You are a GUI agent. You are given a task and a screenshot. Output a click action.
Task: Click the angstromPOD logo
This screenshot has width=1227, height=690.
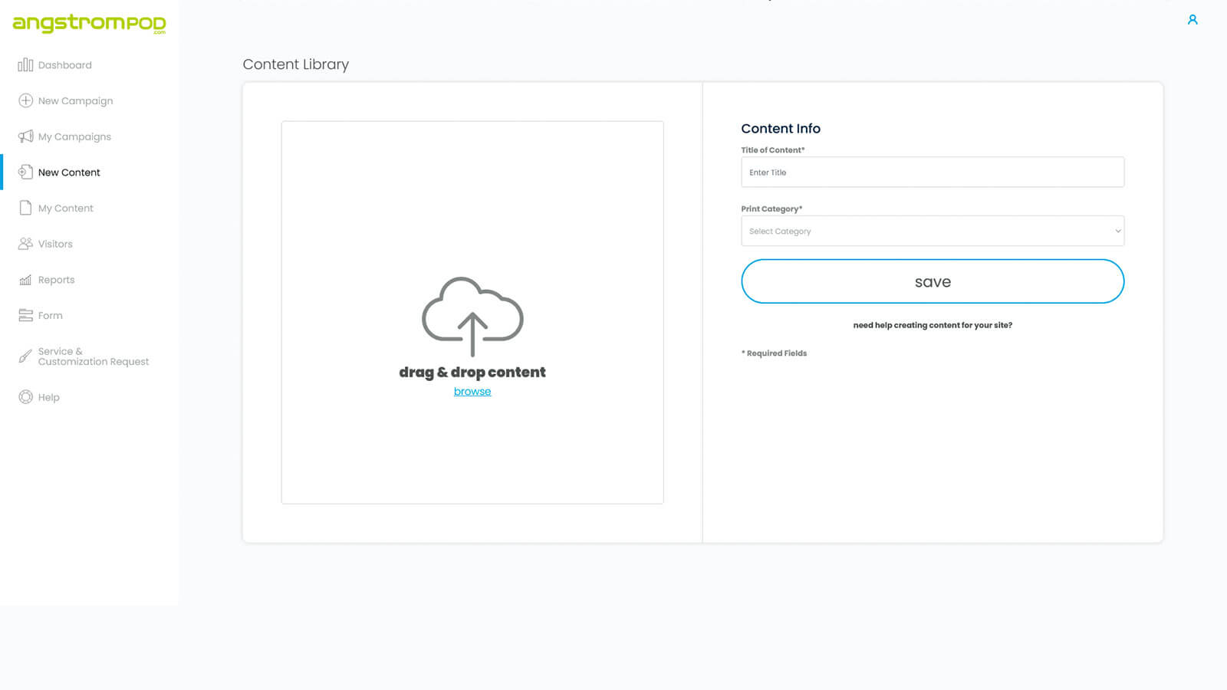(x=89, y=24)
